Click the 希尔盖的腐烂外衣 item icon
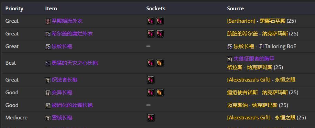Image resolution: width=315 pixels, height=128 pixels. click(48, 34)
